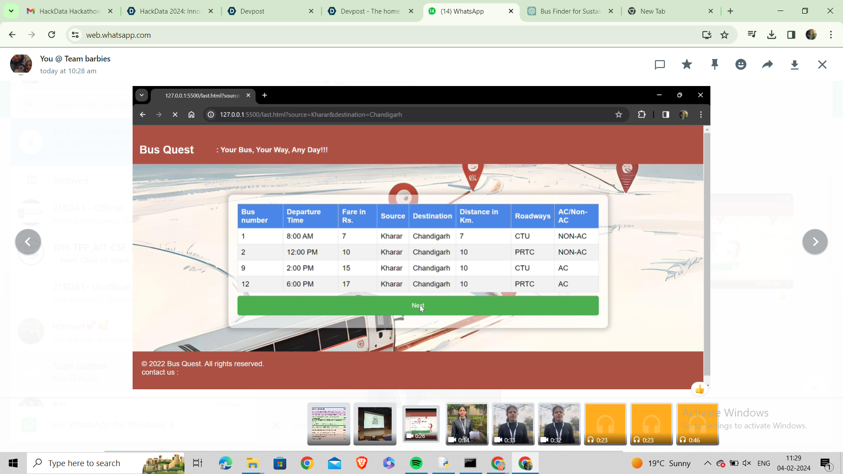Download the viewed media
This screenshot has height=474, width=843.
click(x=794, y=65)
